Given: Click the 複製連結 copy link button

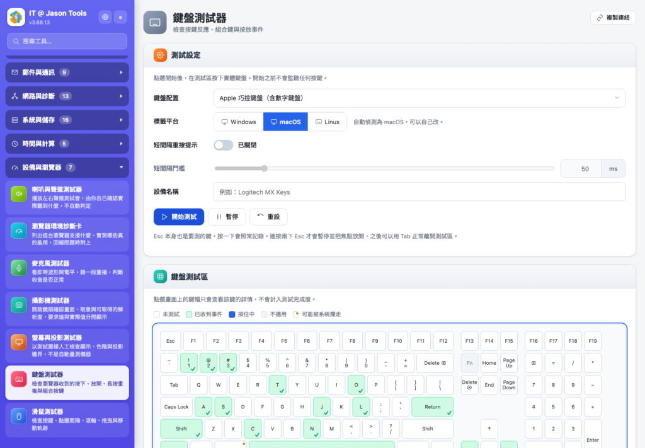Looking at the screenshot, I should 613,18.
